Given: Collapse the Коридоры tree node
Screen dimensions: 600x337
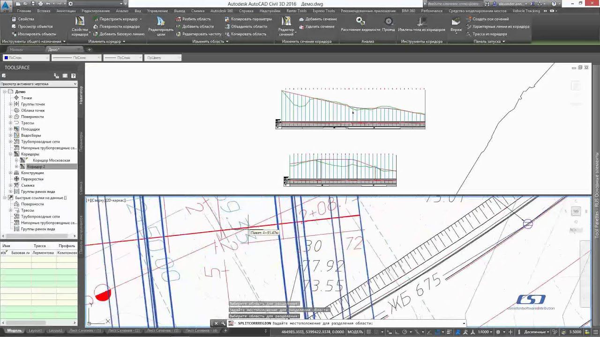Looking at the screenshot, I should 10,154.
